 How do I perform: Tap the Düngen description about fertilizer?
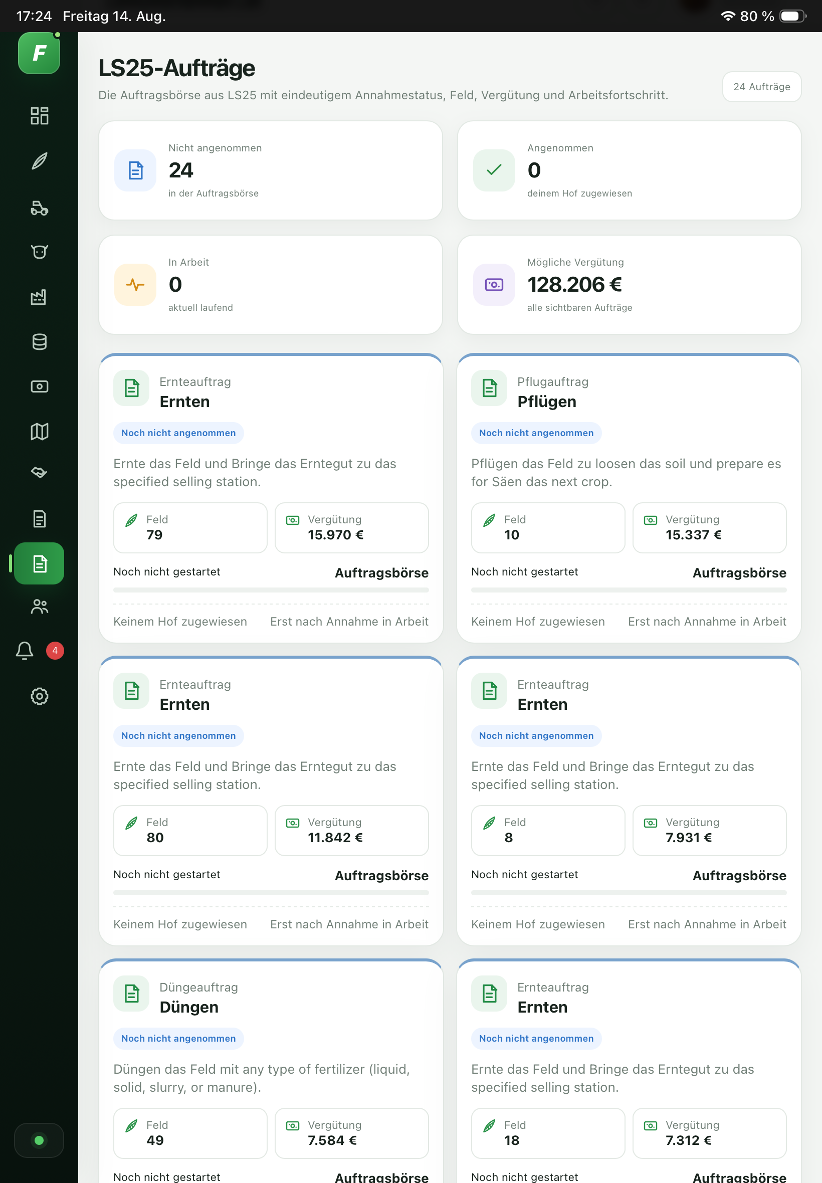pos(262,1078)
